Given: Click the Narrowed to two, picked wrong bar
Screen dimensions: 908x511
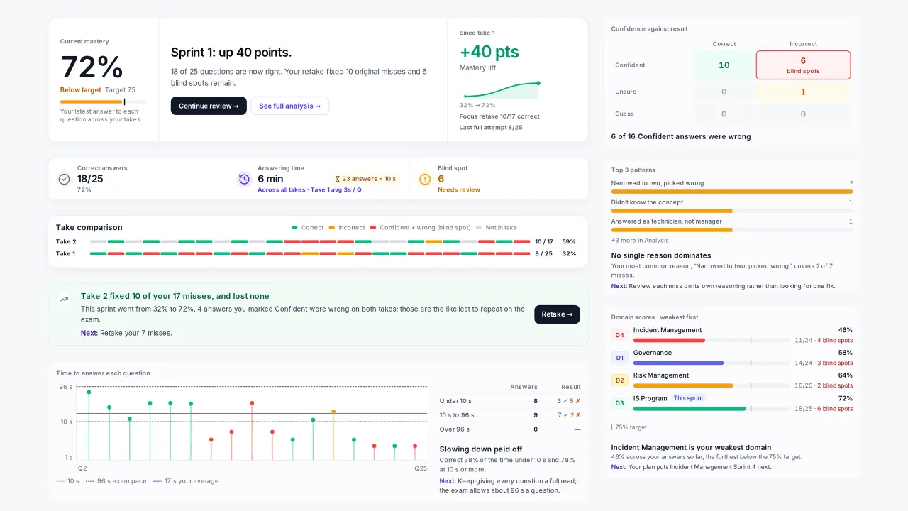Looking at the screenshot, I should [x=732, y=192].
